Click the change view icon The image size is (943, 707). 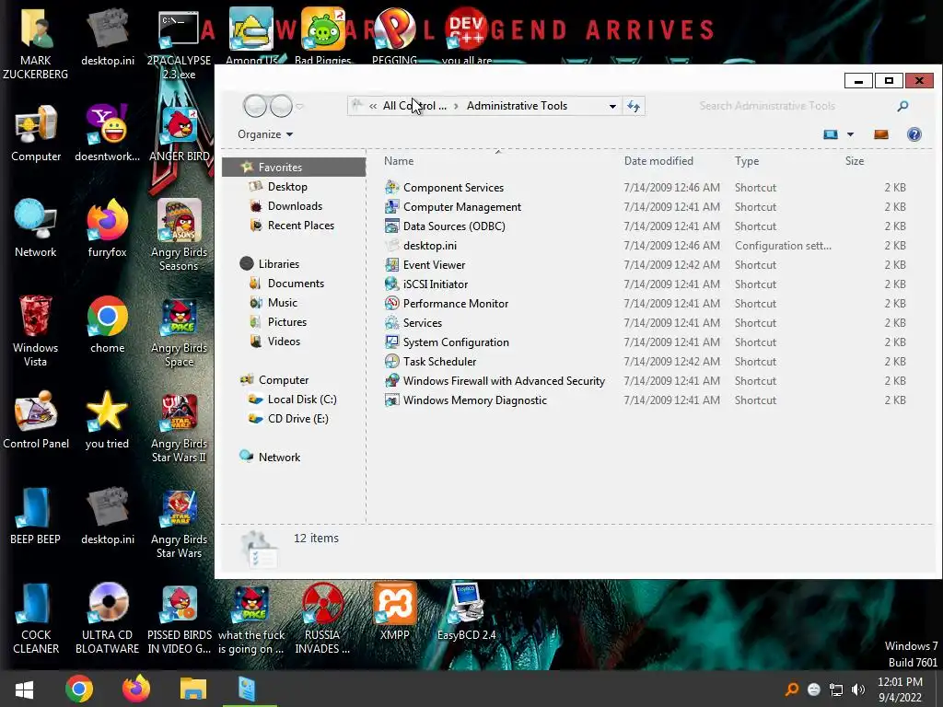pyautogui.click(x=831, y=134)
